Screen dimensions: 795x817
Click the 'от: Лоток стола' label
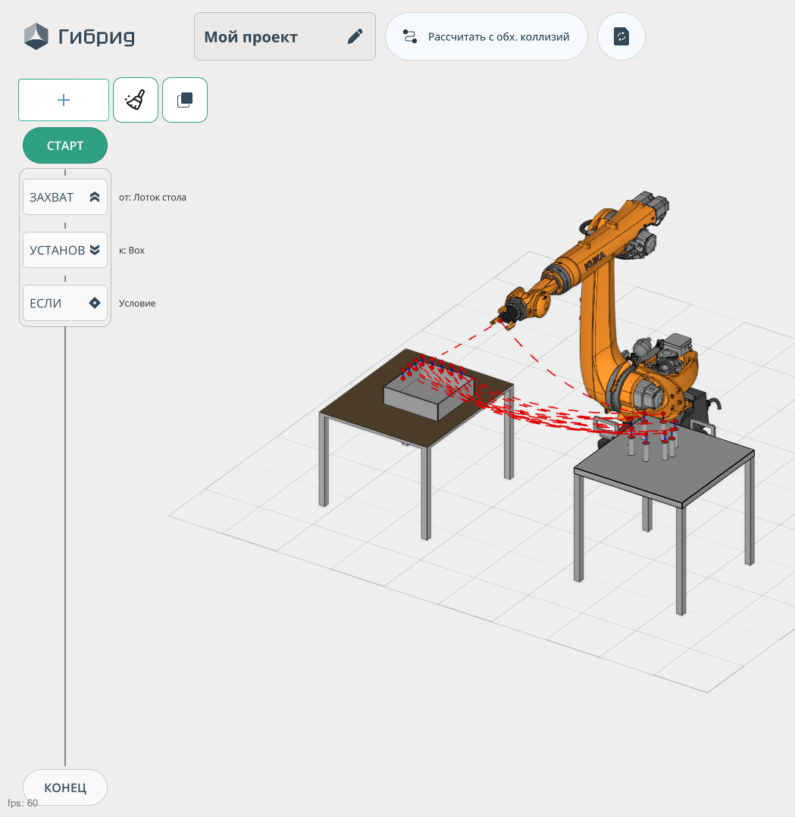click(x=152, y=197)
